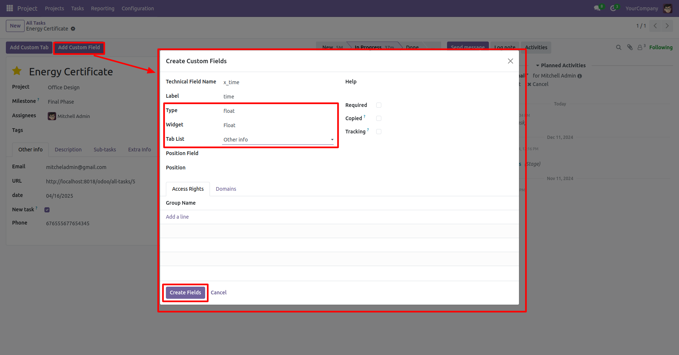Click Cancel in the dialog footer
The width and height of the screenshot is (679, 355).
point(218,293)
